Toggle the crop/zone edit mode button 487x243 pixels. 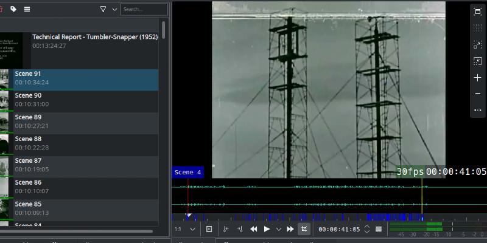pyautogui.click(x=304, y=229)
